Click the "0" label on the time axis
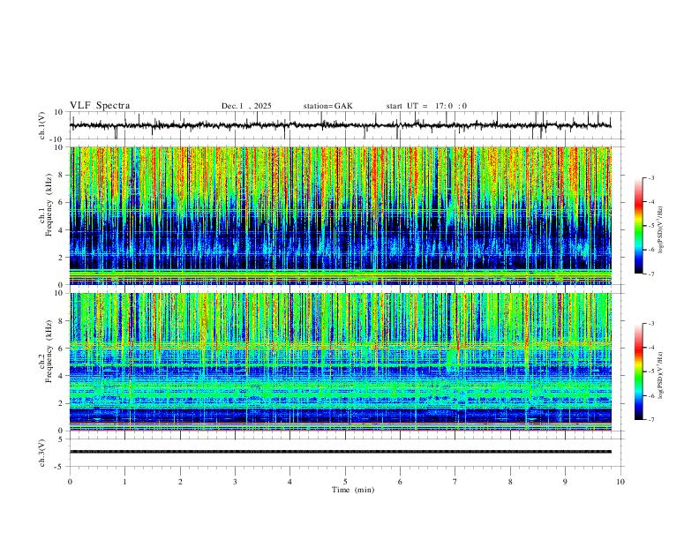The height and width of the screenshot is (540, 699). pyautogui.click(x=70, y=482)
